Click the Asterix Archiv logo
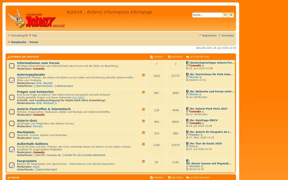Image resolution: width=288 pixels, height=180 pixels. [x=36, y=18]
